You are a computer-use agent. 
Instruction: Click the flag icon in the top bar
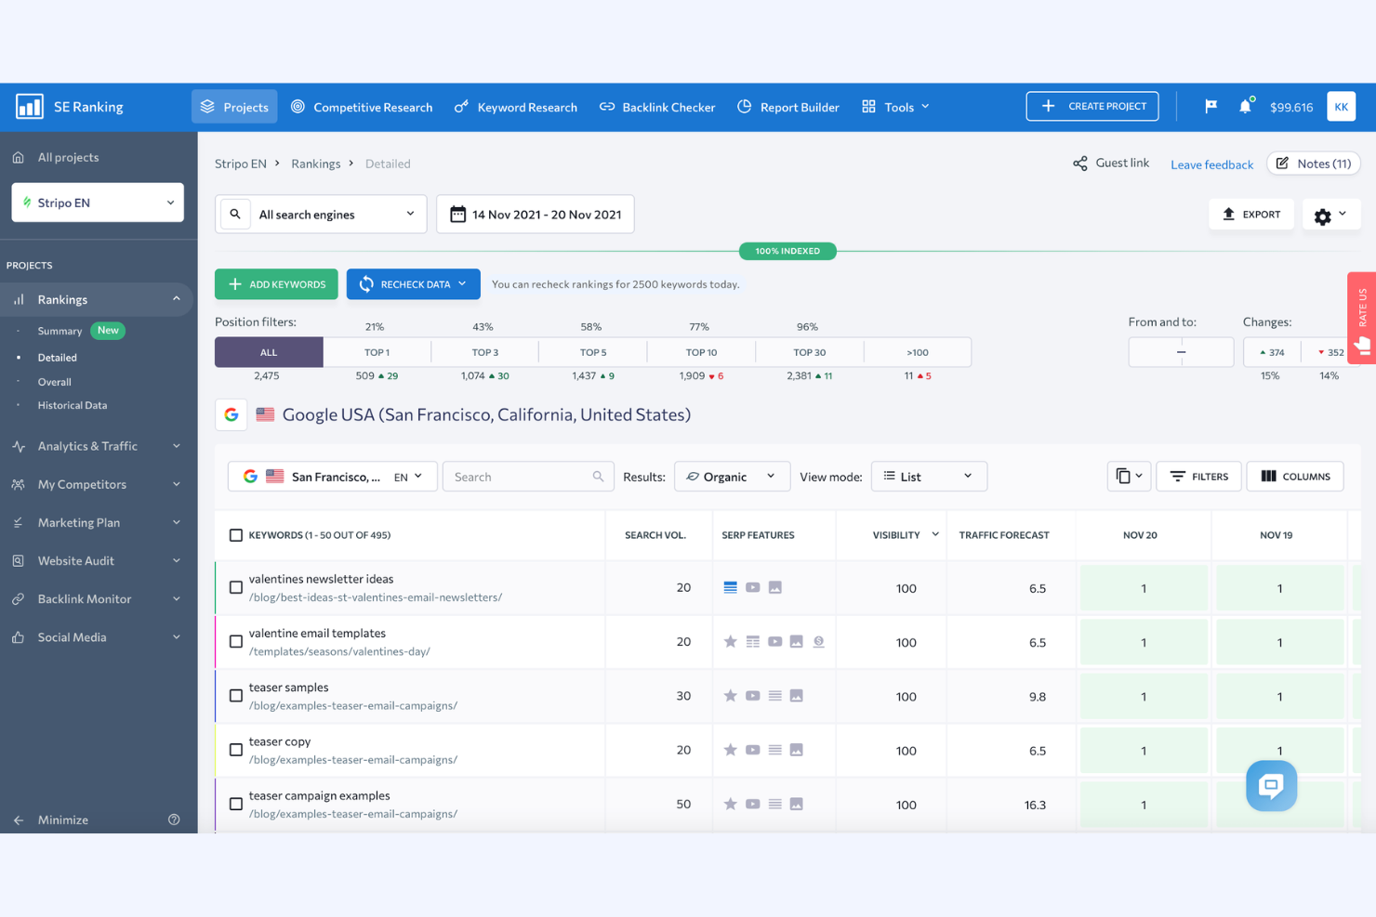[x=1210, y=106]
